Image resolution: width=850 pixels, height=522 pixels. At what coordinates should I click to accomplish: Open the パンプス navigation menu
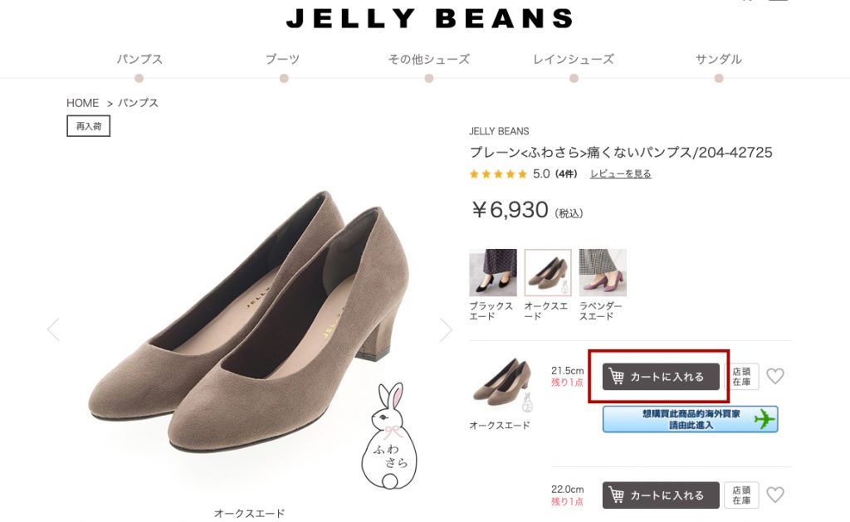click(139, 59)
